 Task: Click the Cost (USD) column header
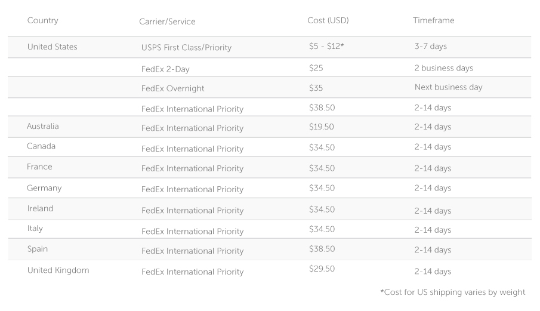328,21
